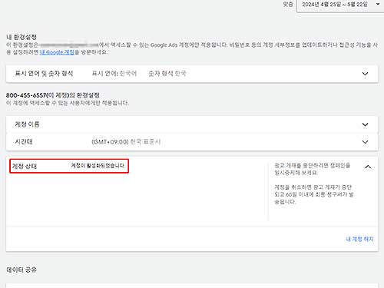Expand the 표시 언어 및 숫자 형식 row chevron
384x288 pixels.
pyautogui.click(x=365, y=74)
